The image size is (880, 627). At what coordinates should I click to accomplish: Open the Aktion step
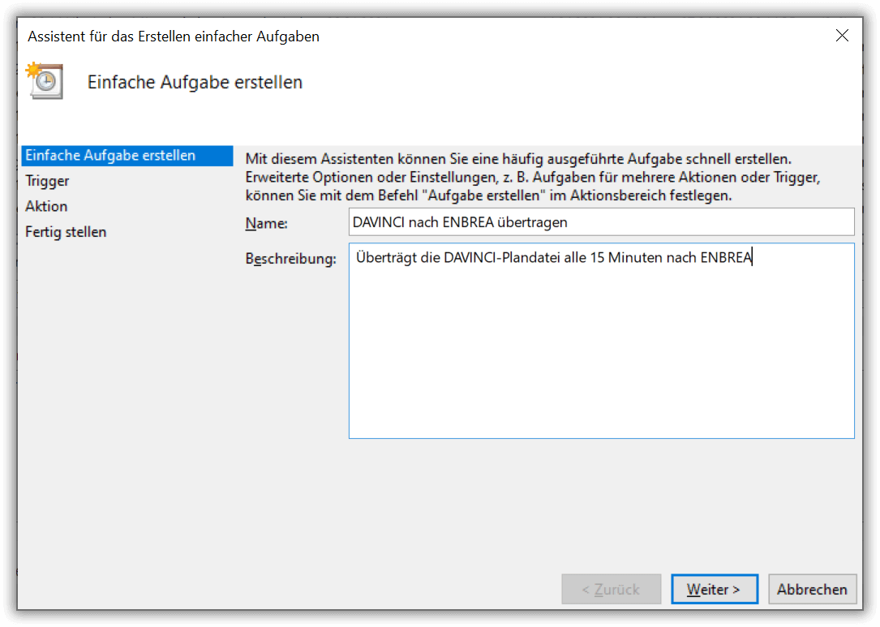pyautogui.click(x=46, y=206)
